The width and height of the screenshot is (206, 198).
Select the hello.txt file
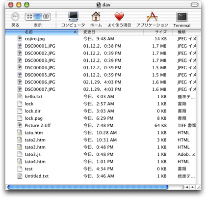[x=33, y=97]
